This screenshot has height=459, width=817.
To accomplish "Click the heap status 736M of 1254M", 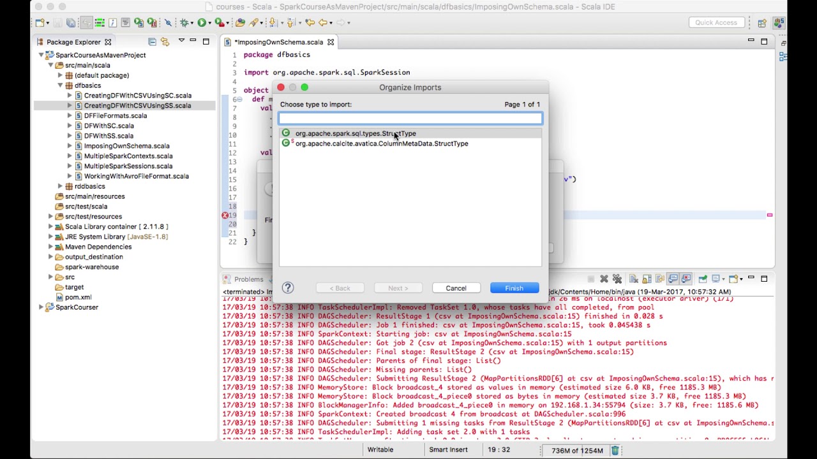I will 577,450.
